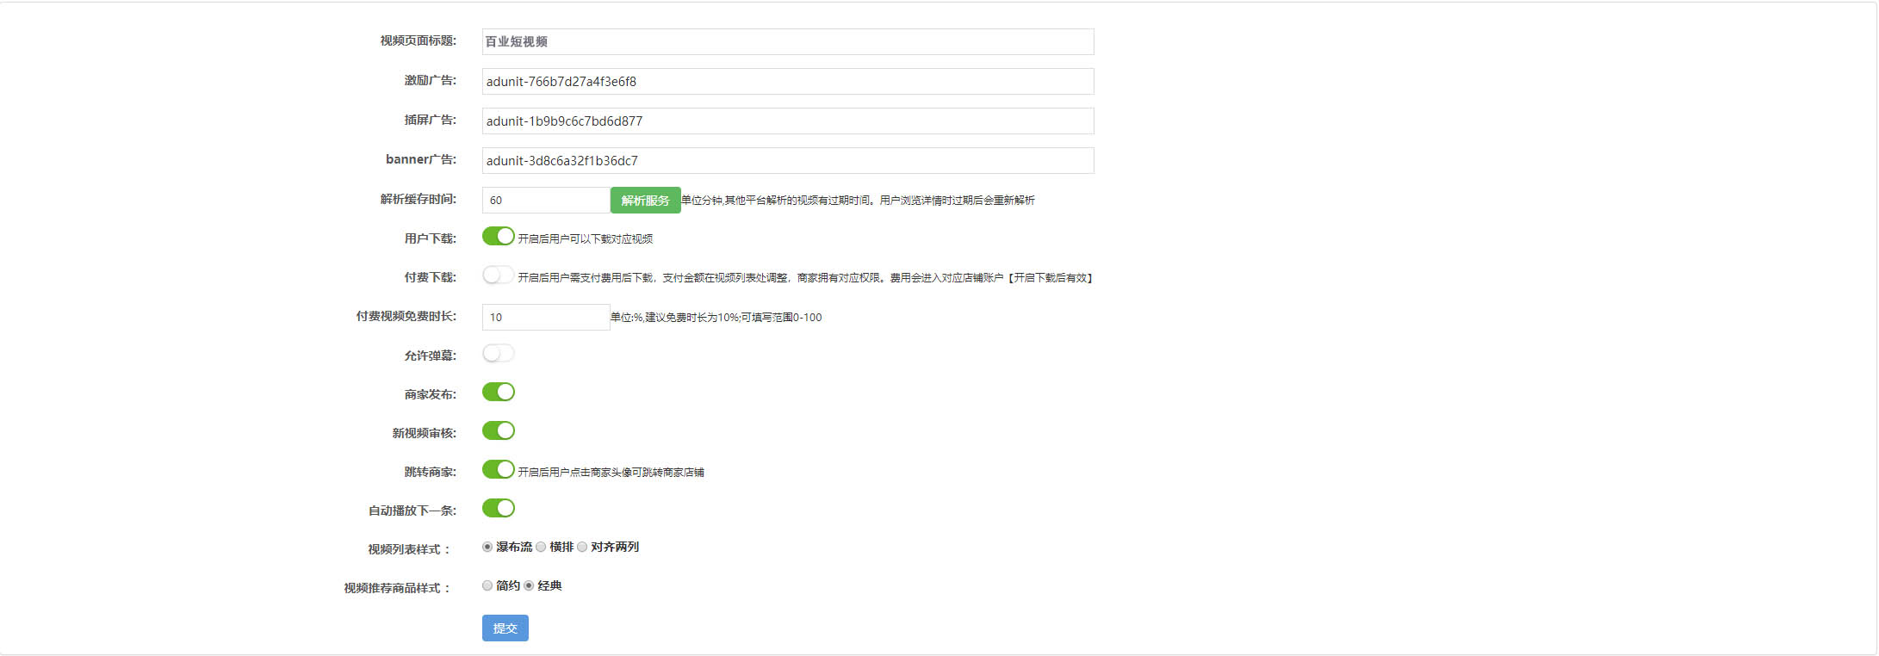Click the blue 提交 submit button
Viewport: 1879px width, 656px height.
505,628
